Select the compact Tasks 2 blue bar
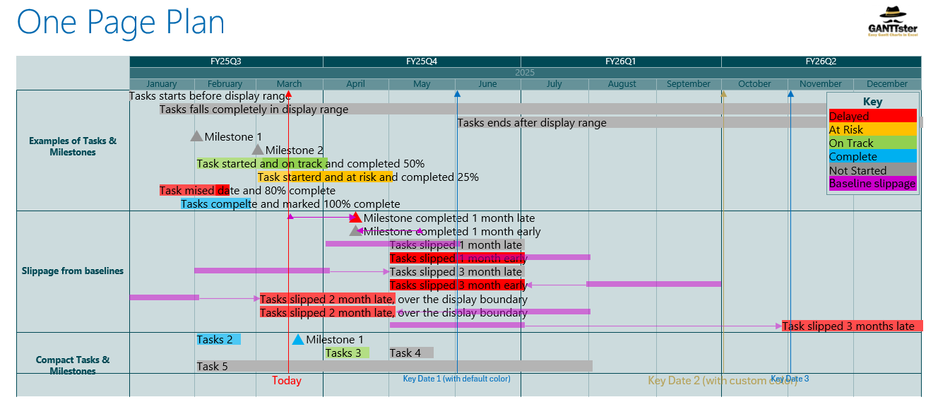The height and width of the screenshot is (414, 938). click(218, 340)
